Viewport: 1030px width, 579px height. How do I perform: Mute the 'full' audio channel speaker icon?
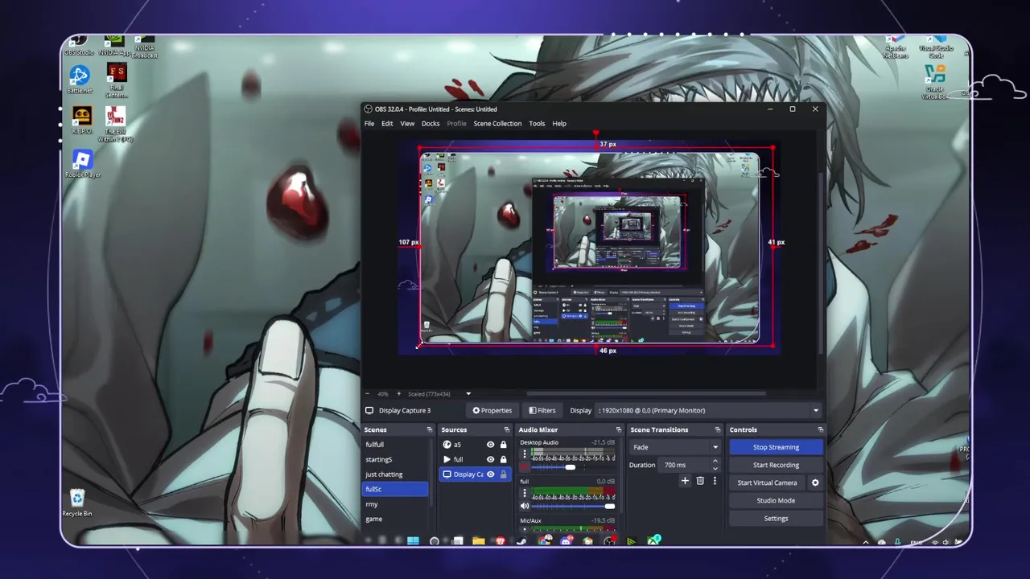[x=525, y=506]
